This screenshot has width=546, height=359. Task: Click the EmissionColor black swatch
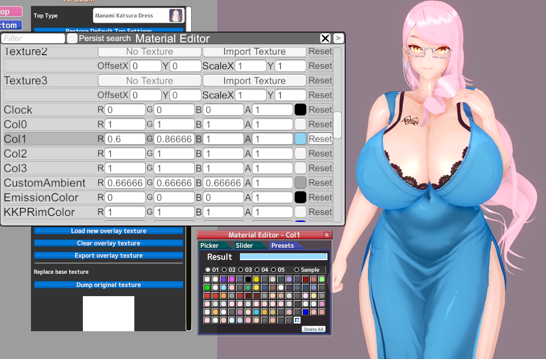pyautogui.click(x=300, y=197)
